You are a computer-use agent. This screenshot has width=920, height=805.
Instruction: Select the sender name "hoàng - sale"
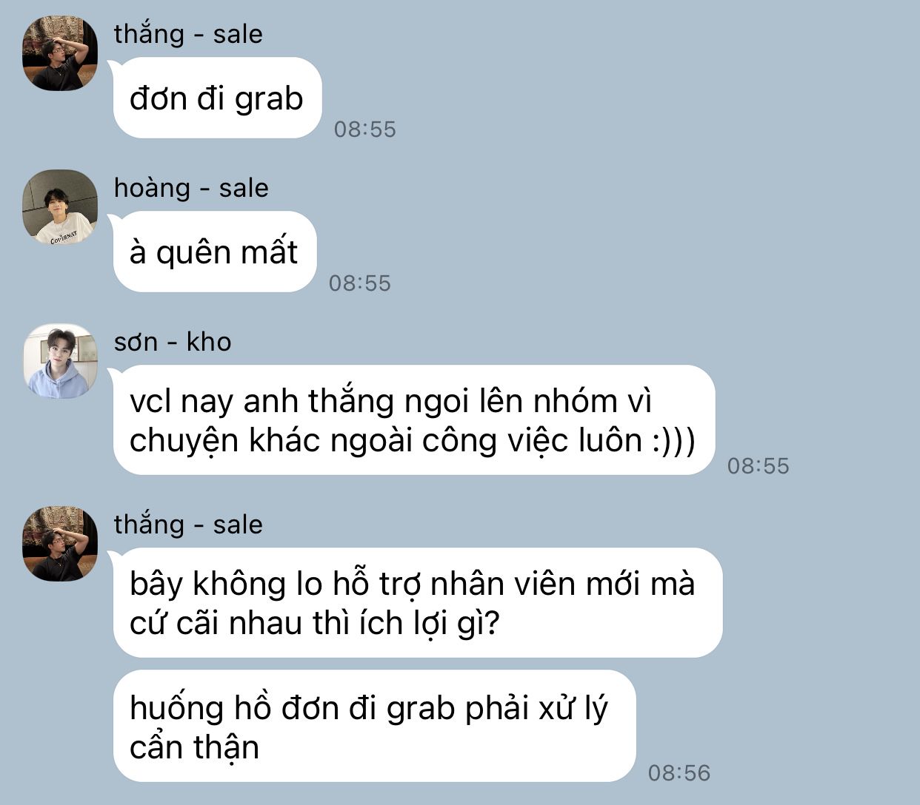click(x=191, y=188)
